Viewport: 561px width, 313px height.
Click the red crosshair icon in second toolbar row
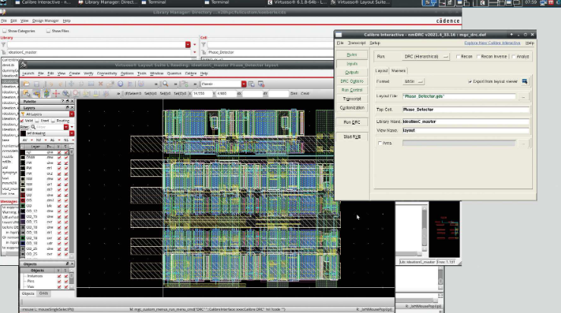point(56,93)
